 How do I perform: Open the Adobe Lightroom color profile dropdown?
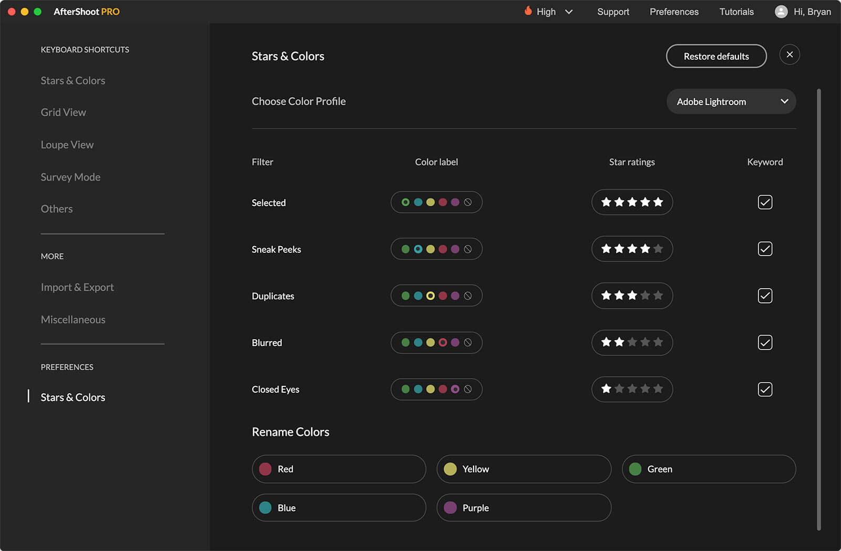pyautogui.click(x=731, y=101)
